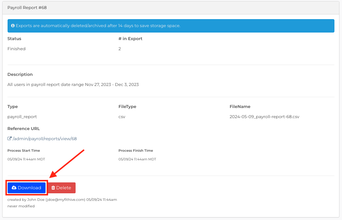This screenshot has width=342, height=220.
Task: Click the Payroll Report #68 header title
Action: click(27, 8)
